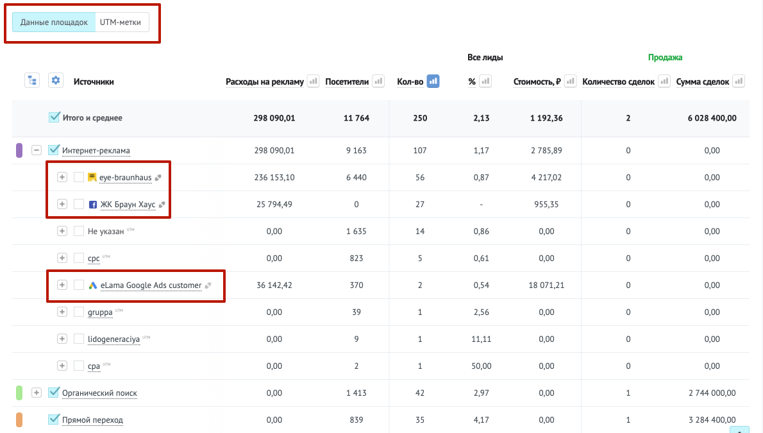This screenshot has width=763, height=433.
Task: Click the Facebook icon of ЖК Браун Хаус
Action: pos(93,205)
